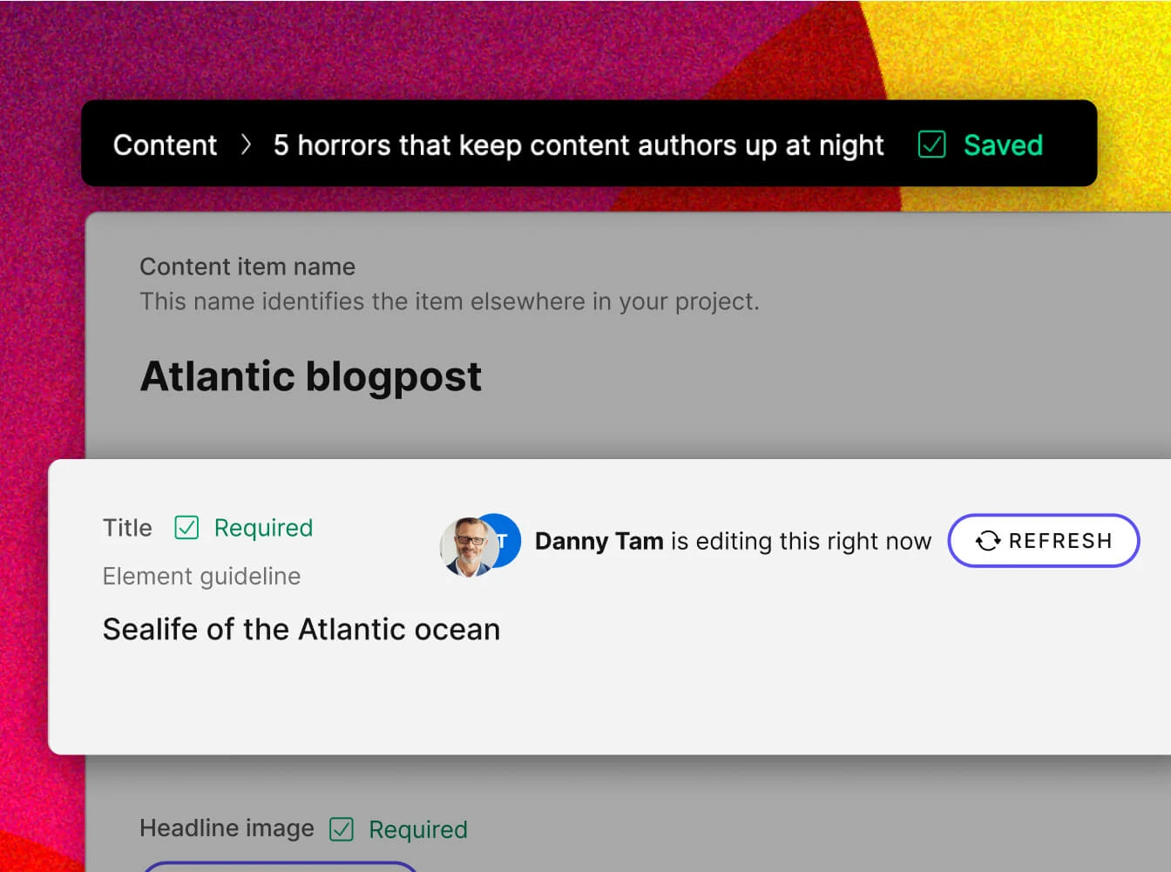This screenshot has width=1171, height=872.
Task: Click the Content item name label
Action: 247,267
